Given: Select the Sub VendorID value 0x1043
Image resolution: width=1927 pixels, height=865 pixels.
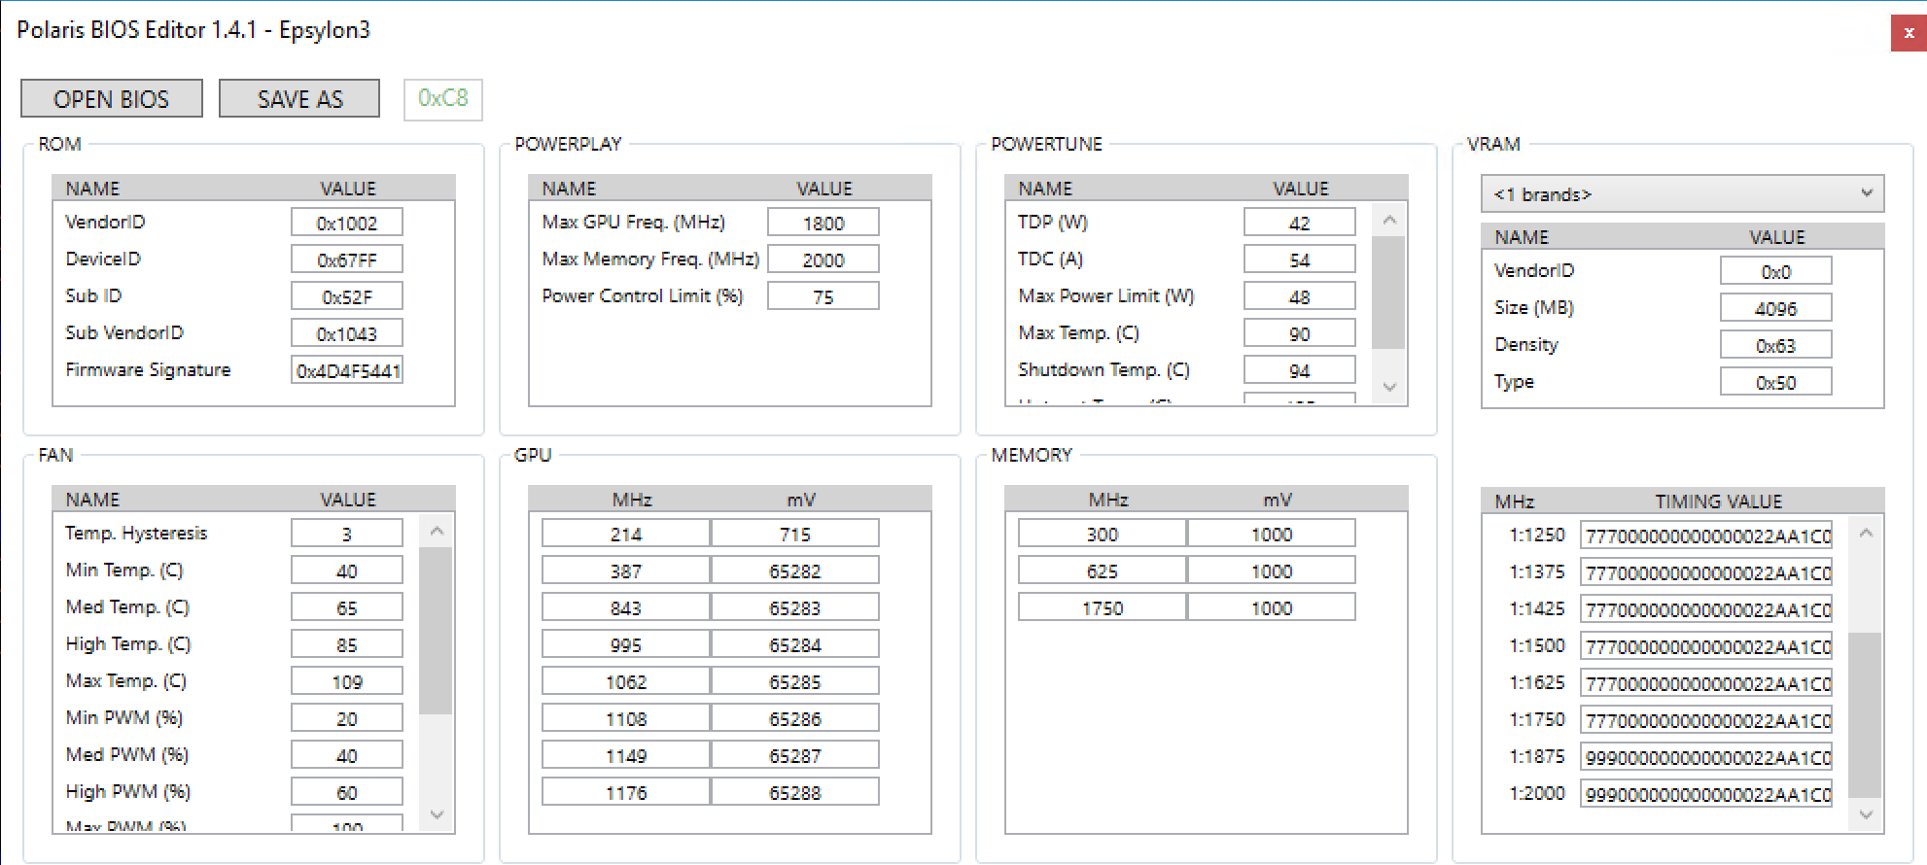Looking at the screenshot, I should coord(347,333).
